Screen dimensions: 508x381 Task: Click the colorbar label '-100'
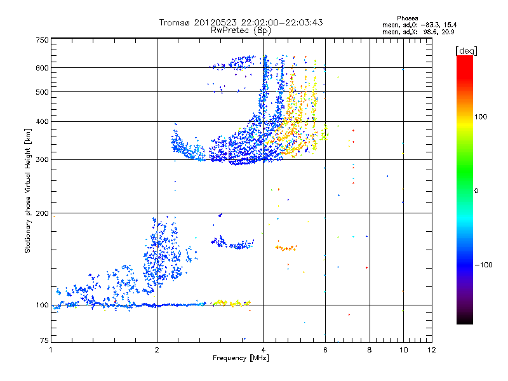point(483,265)
